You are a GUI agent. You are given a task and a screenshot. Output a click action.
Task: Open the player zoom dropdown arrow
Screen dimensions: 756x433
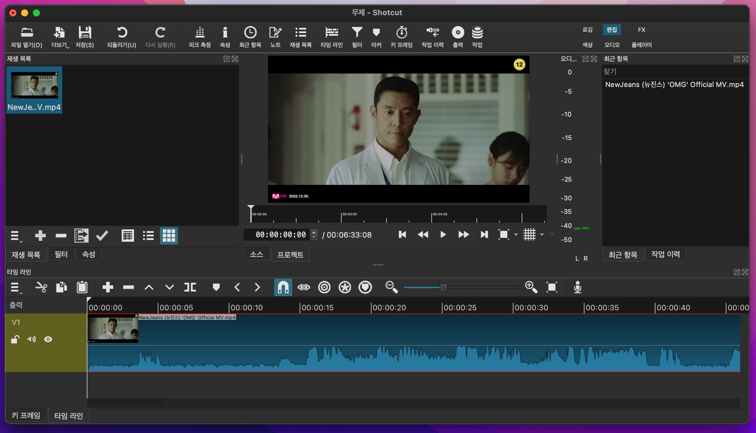coord(516,235)
